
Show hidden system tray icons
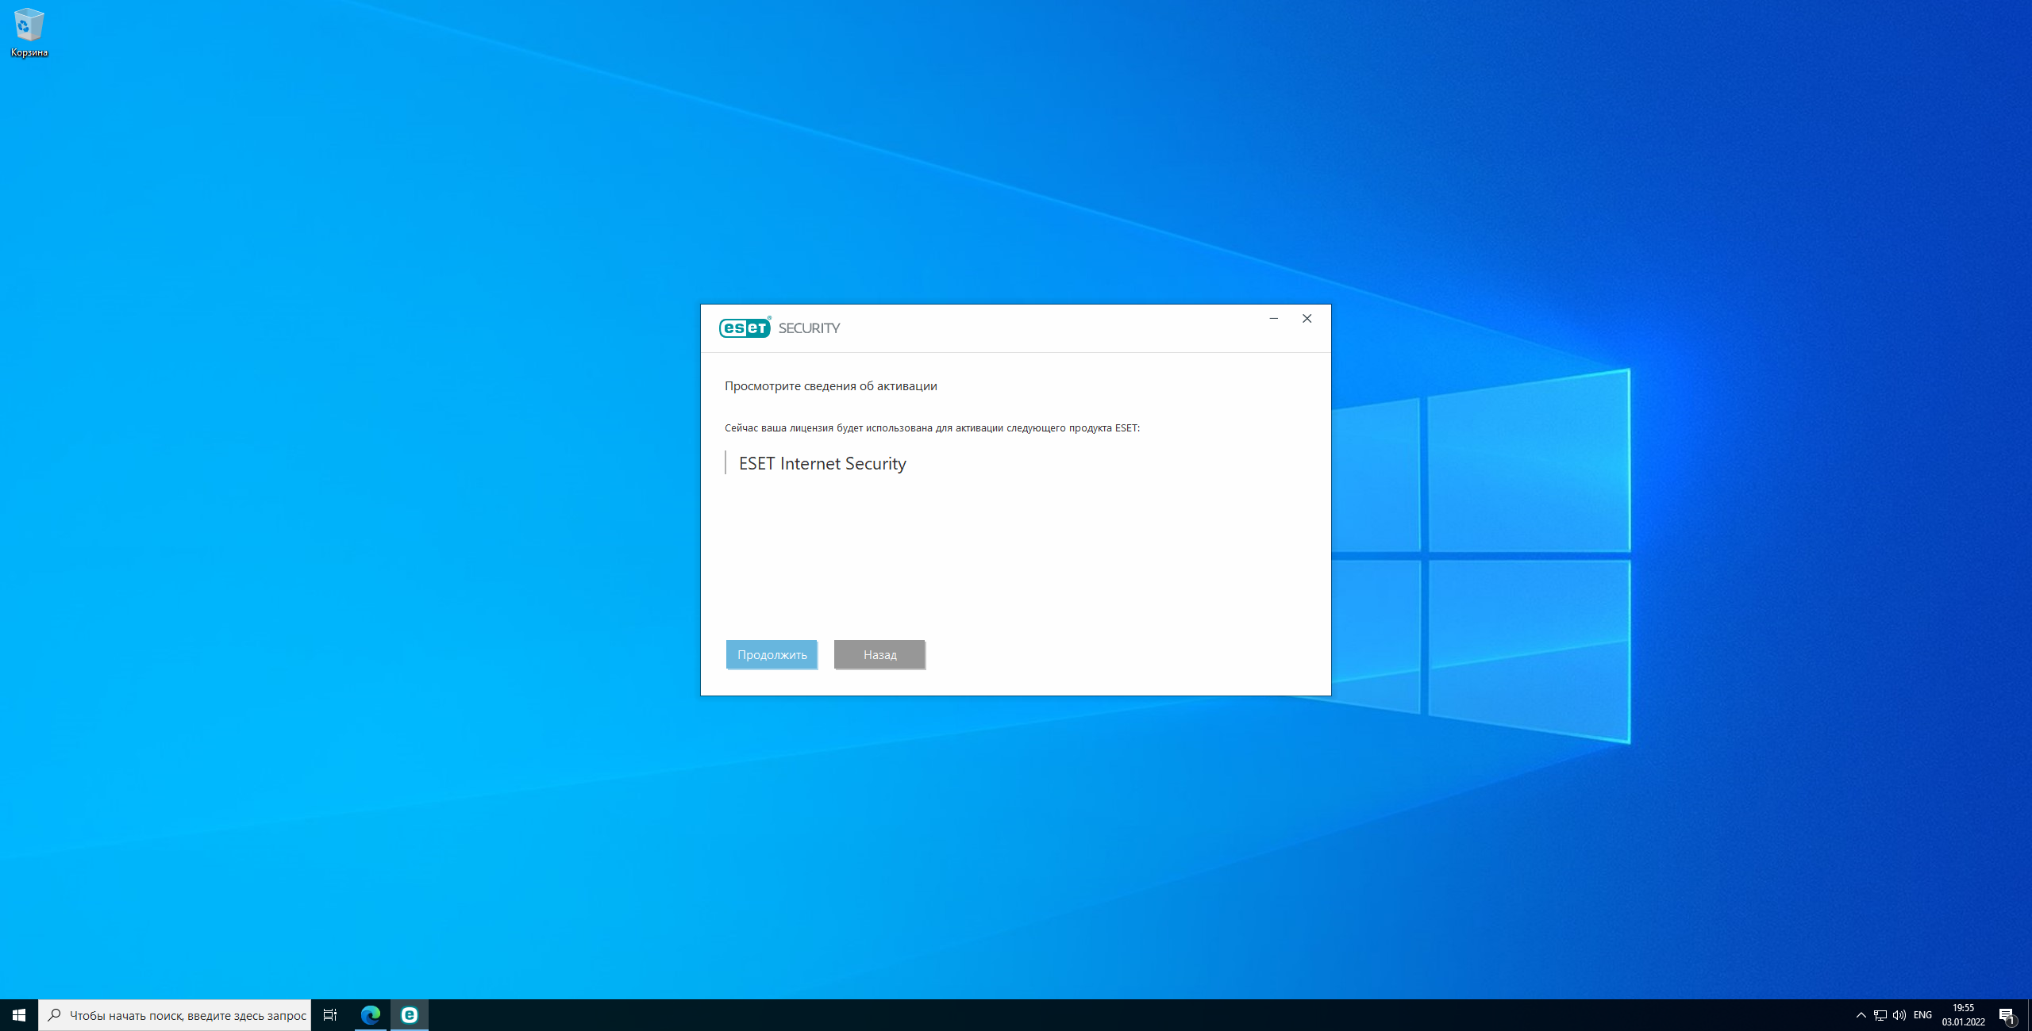(1861, 1015)
